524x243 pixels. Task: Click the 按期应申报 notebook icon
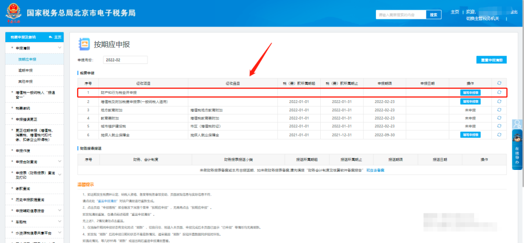[x=84, y=44]
